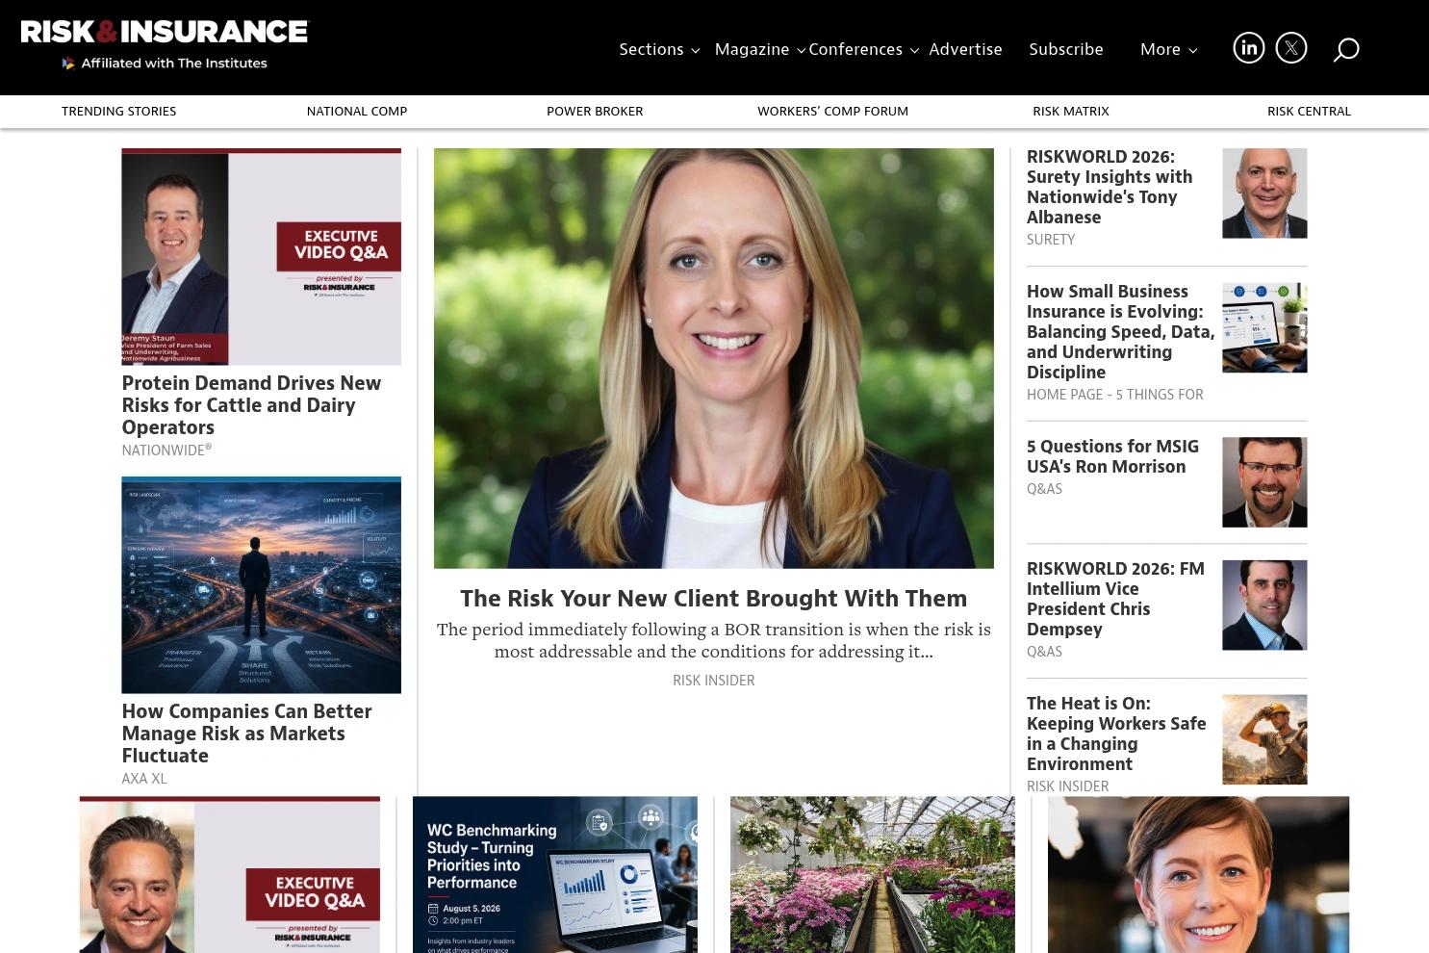Open the Surety Insights with Tony Albanese story
The height and width of the screenshot is (953, 1429).
(x=1110, y=187)
